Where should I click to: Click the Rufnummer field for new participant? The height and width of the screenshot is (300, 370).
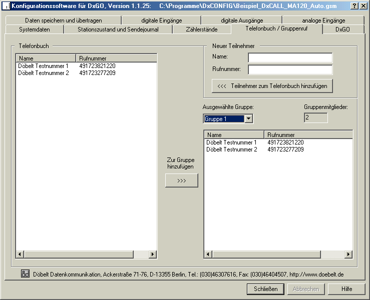[290, 69]
